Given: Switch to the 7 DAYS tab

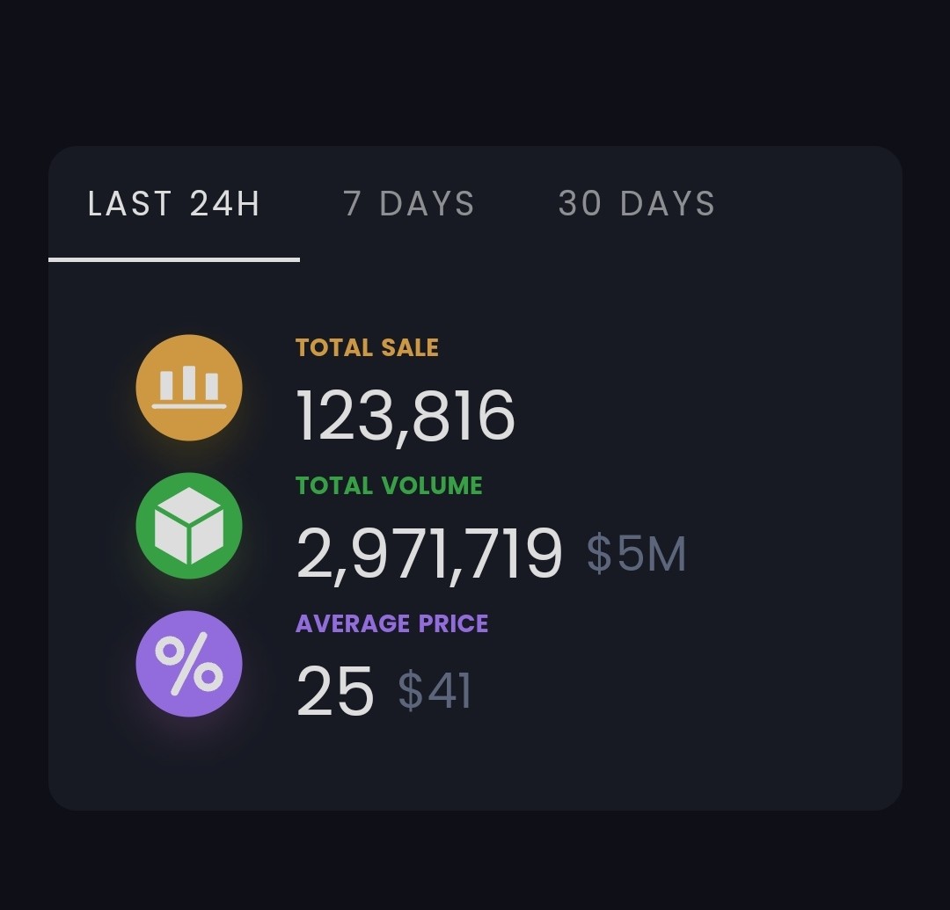Looking at the screenshot, I should 410,203.
